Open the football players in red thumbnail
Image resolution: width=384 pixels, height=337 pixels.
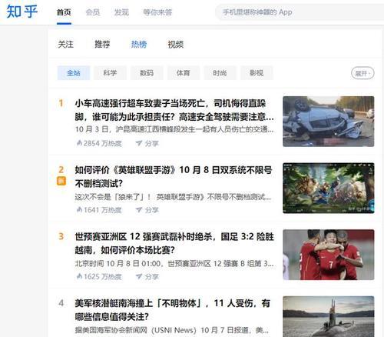point(329,255)
